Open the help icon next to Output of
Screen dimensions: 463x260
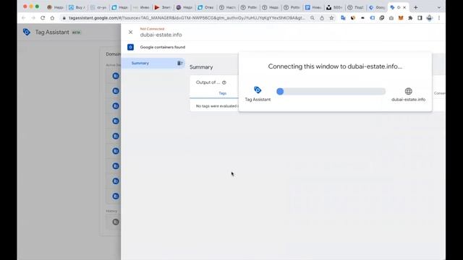pyautogui.click(x=224, y=82)
